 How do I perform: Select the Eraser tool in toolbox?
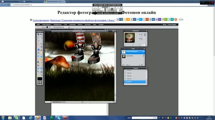click(x=38, y=47)
